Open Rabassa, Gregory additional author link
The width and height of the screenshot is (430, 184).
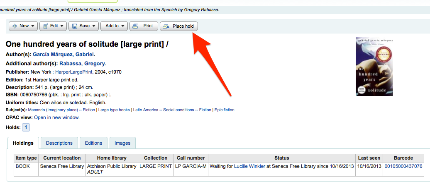(82, 64)
